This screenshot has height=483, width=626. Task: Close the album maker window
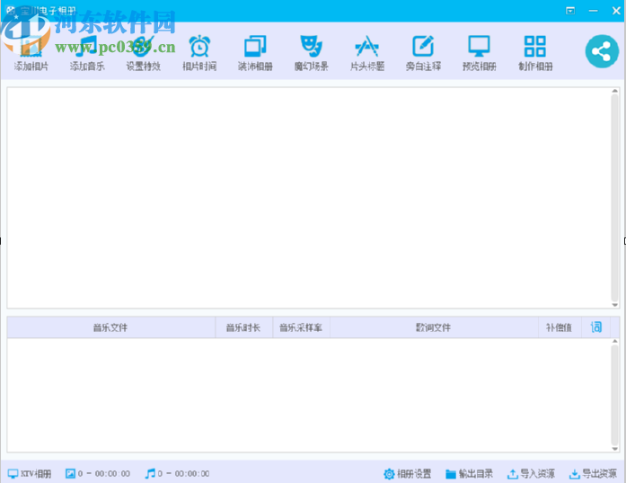click(616, 11)
